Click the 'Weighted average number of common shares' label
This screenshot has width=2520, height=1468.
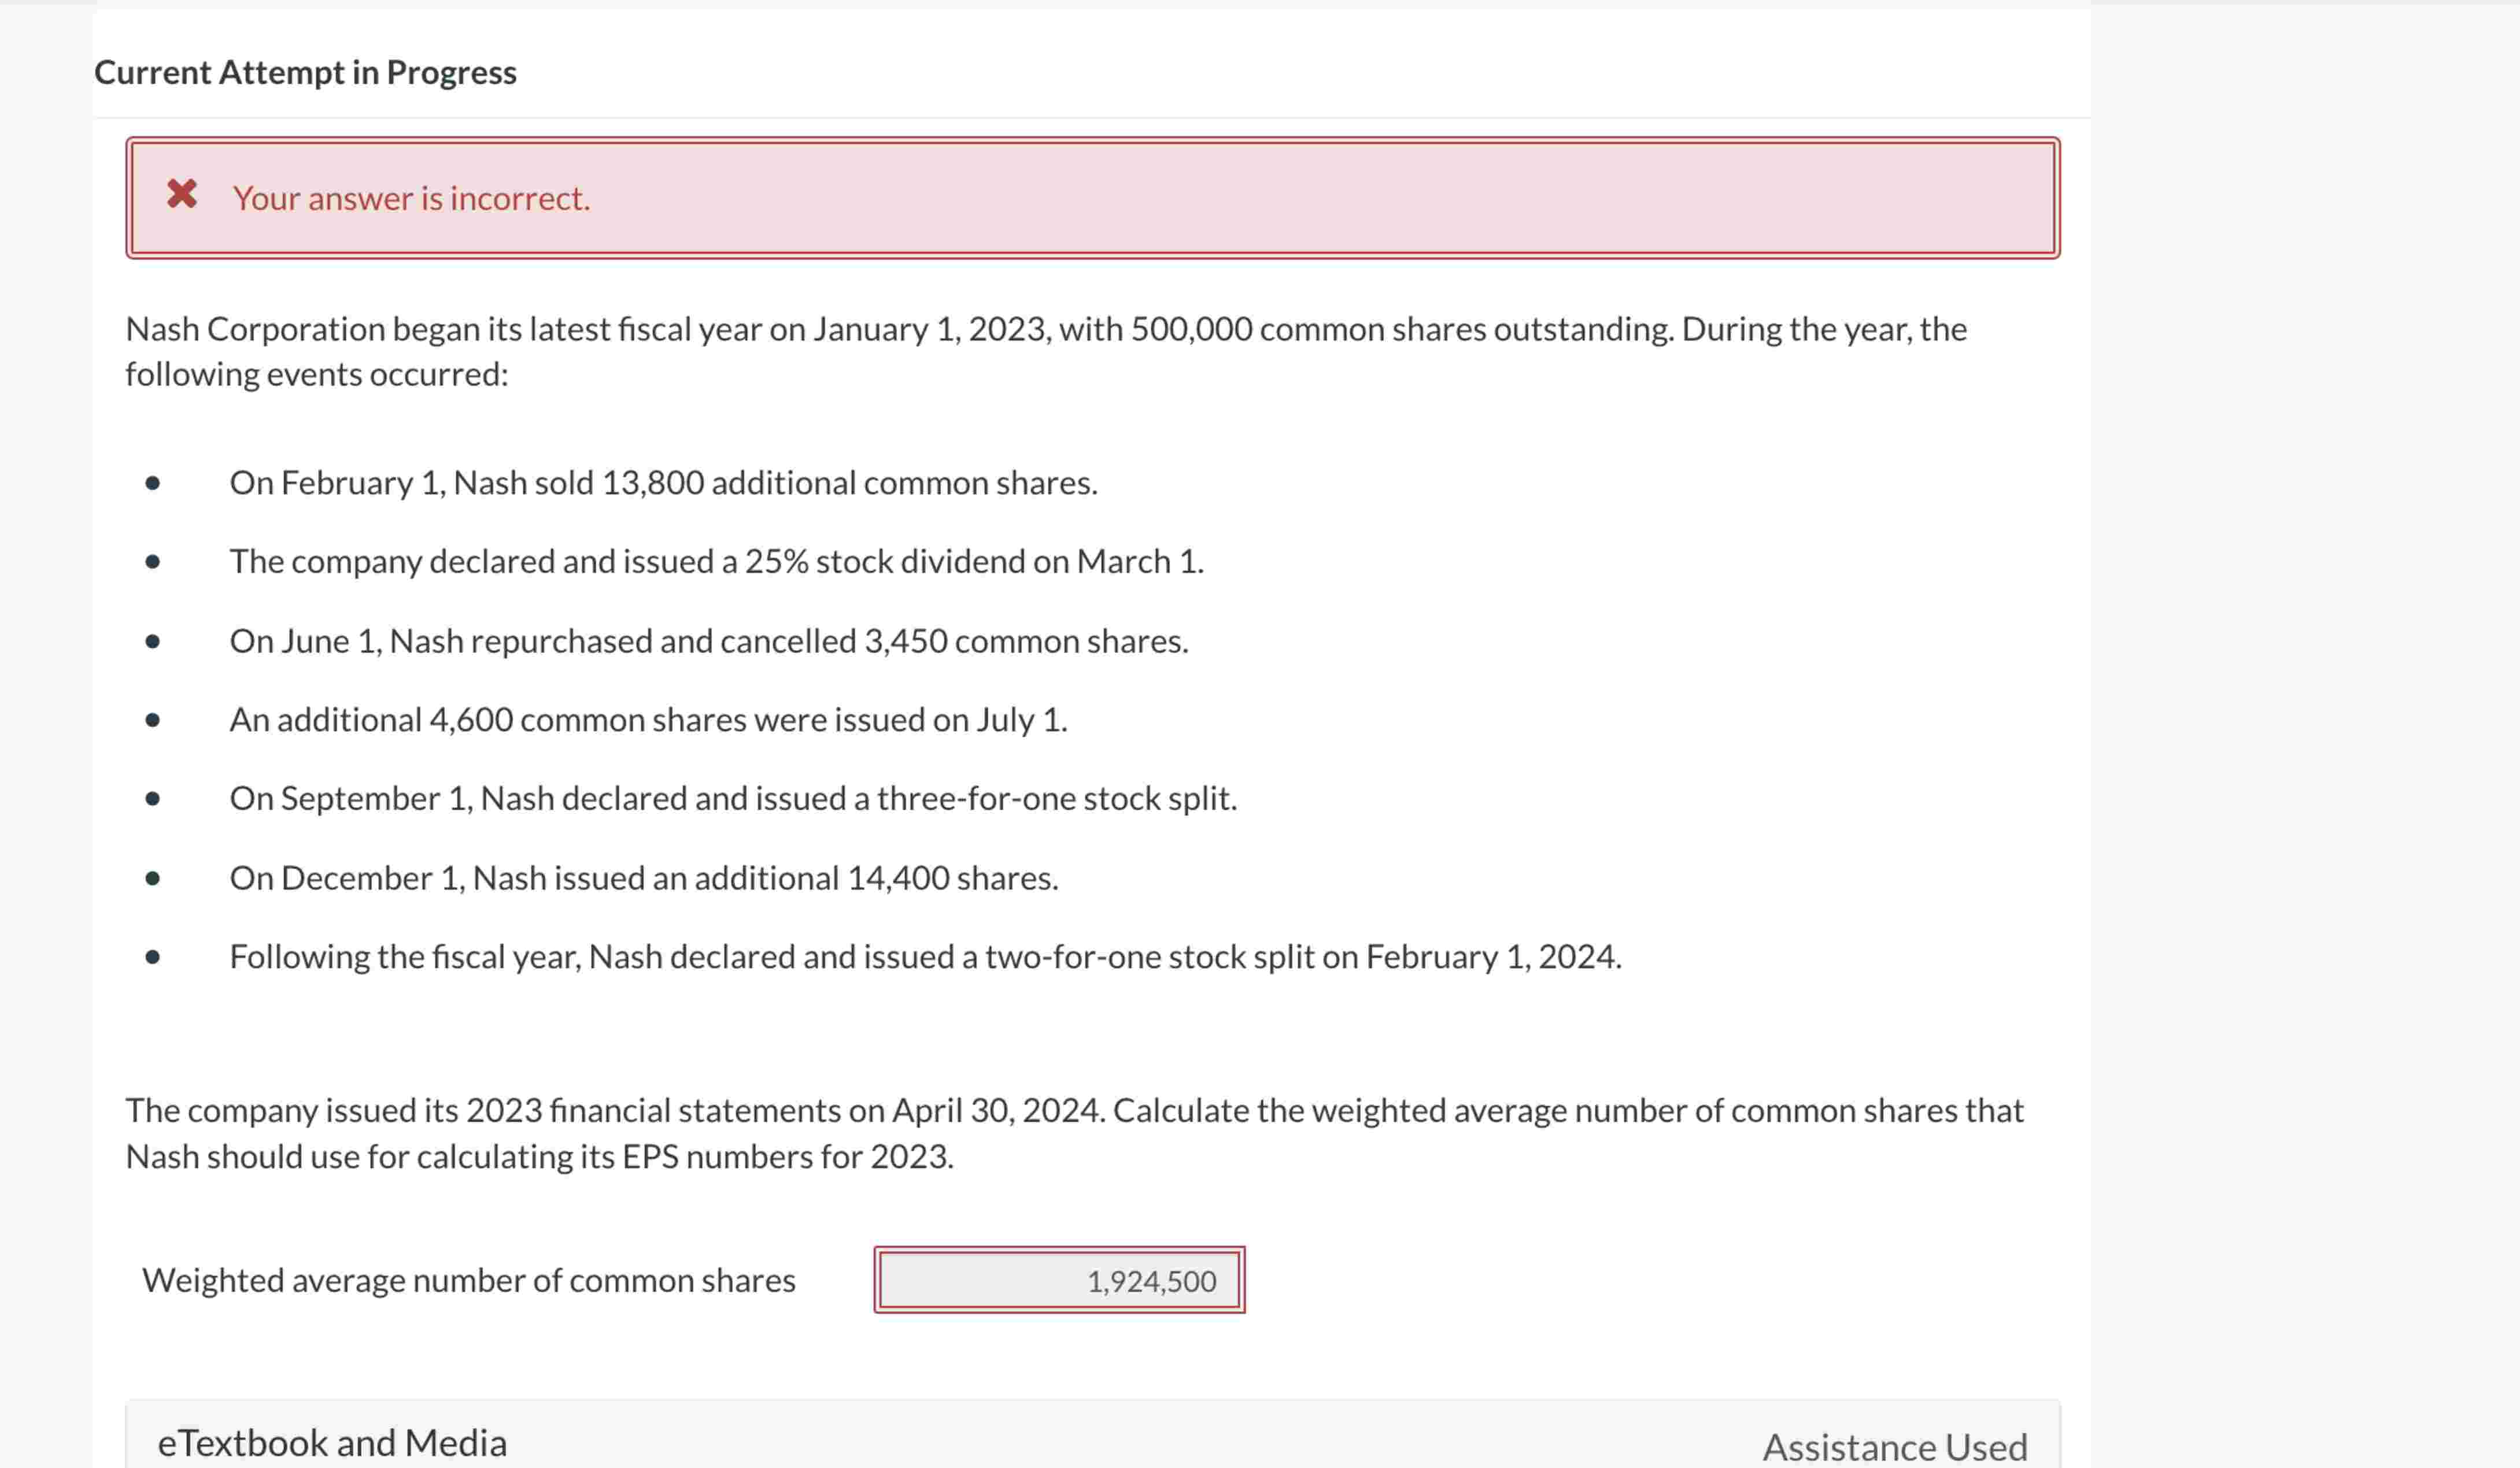[468, 1280]
